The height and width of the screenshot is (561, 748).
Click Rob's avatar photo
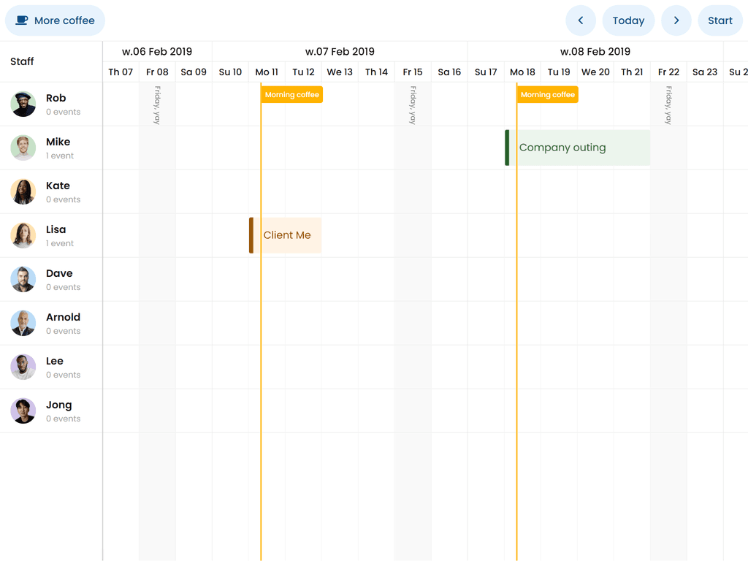coord(23,104)
